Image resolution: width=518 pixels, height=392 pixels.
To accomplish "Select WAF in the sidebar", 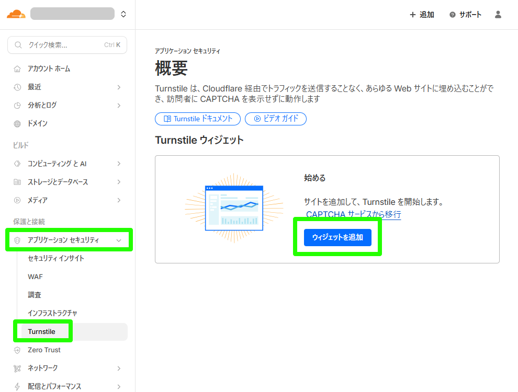I will tap(36, 276).
